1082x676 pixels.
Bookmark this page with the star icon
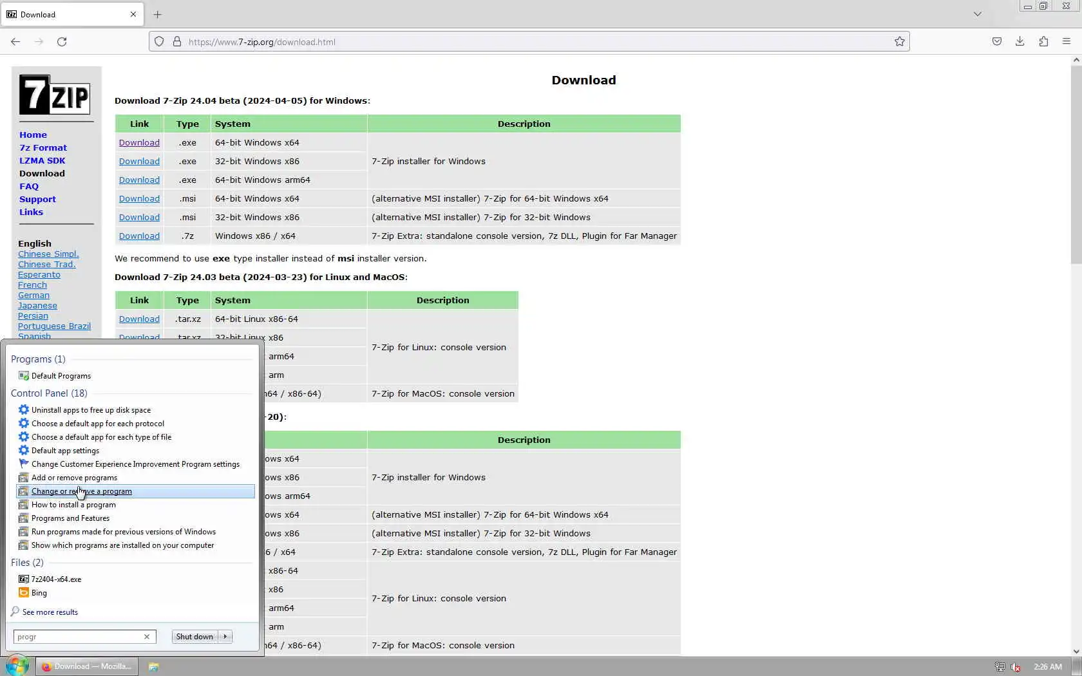coord(900,42)
